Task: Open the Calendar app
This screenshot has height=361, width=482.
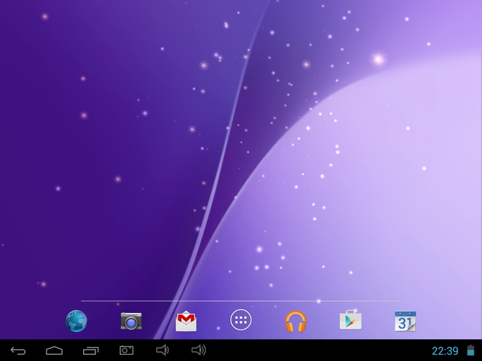Action: [x=405, y=321]
